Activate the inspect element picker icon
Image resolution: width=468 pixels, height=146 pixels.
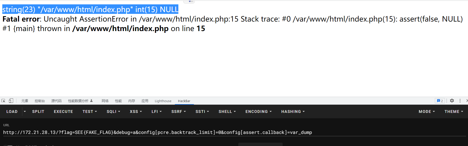[x=3, y=101]
